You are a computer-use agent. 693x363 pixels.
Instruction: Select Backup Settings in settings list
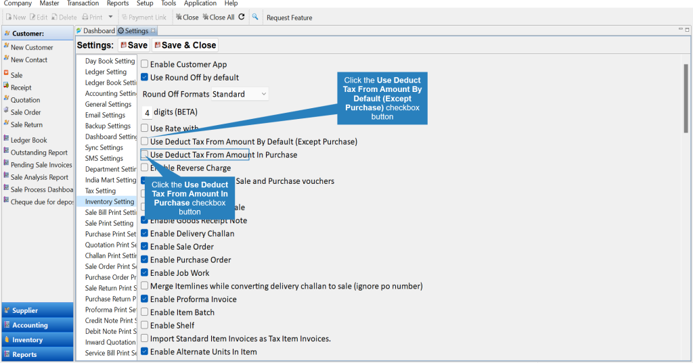coord(108,126)
